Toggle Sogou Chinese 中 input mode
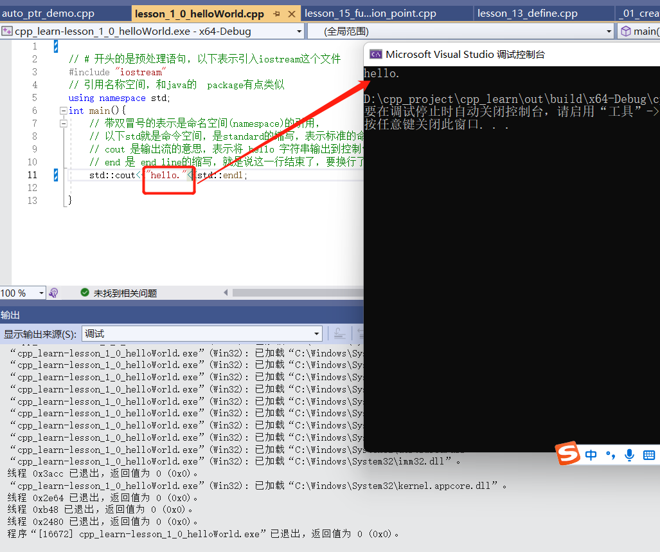 click(x=591, y=455)
